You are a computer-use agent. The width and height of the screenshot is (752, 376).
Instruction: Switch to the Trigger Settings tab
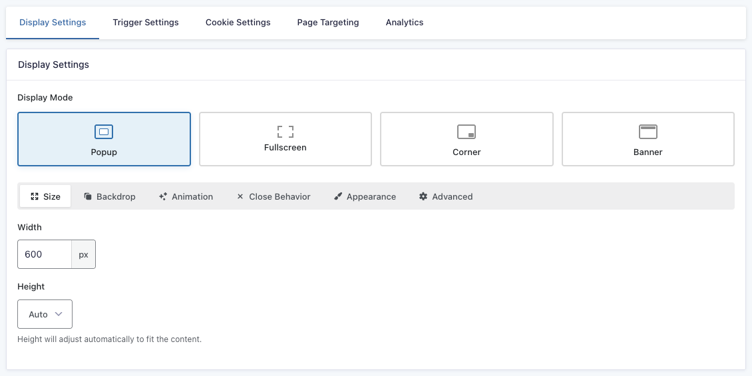[x=146, y=22]
